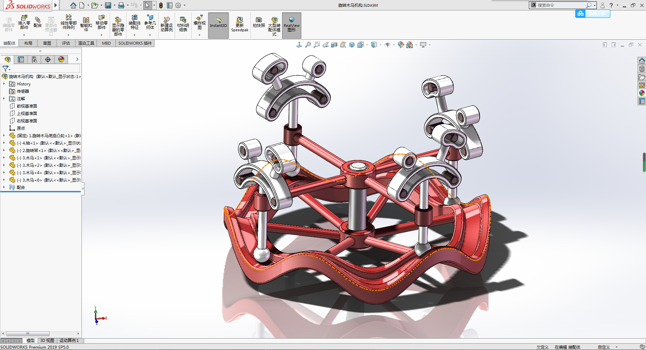Viewport: 646px width, 350px height.
Task: Select 前视基准面 front plane in tree
Action: click(27, 106)
